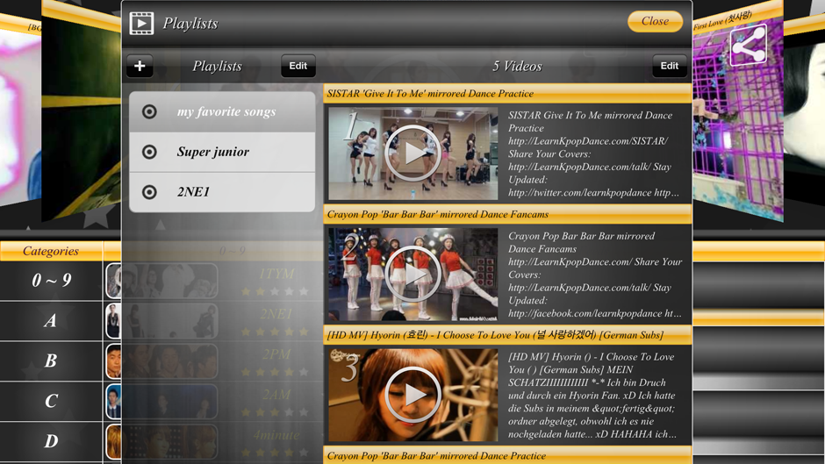Image resolution: width=825 pixels, height=464 pixels.
Task: Play the Hyorin I Choose To Love You video
Action: click(412, 395)
